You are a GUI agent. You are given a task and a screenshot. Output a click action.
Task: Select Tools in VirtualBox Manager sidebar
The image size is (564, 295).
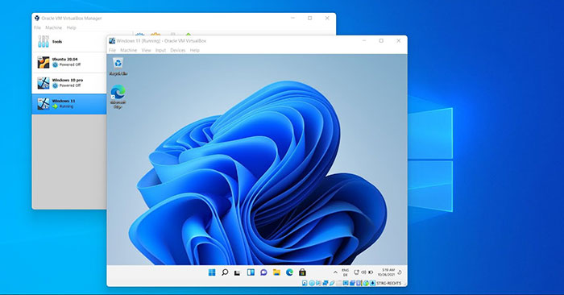click(69, 42)
